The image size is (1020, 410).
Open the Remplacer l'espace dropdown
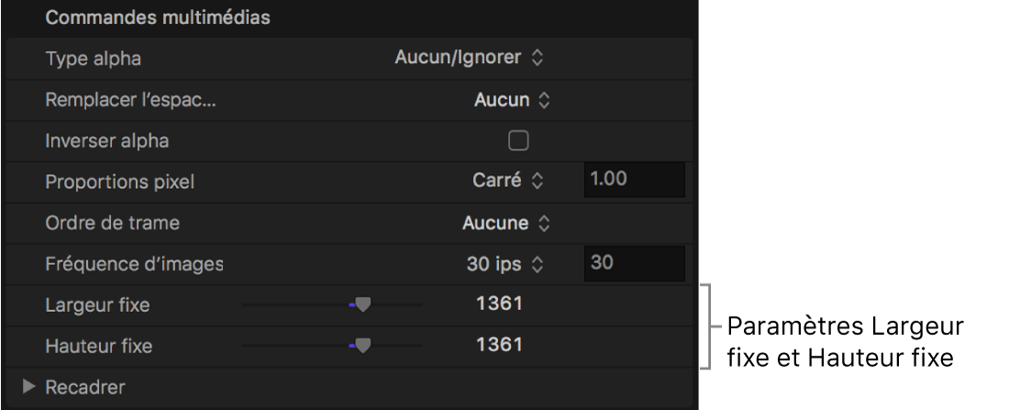tap(512, 99)
